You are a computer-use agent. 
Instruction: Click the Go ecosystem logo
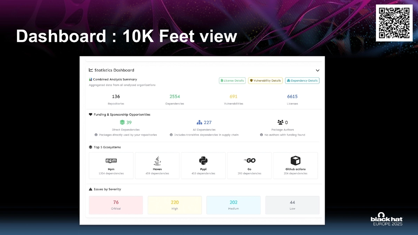249,160
